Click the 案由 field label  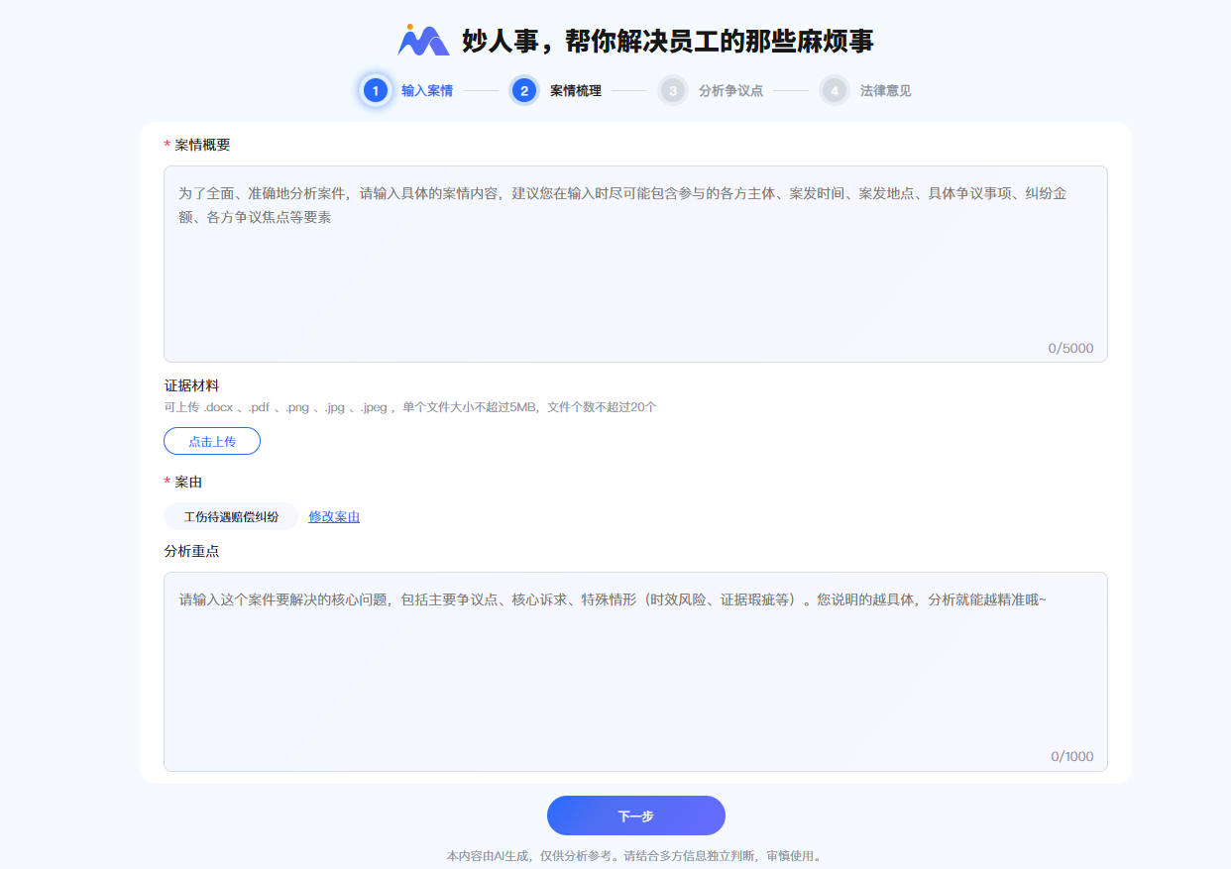point(188,482)
